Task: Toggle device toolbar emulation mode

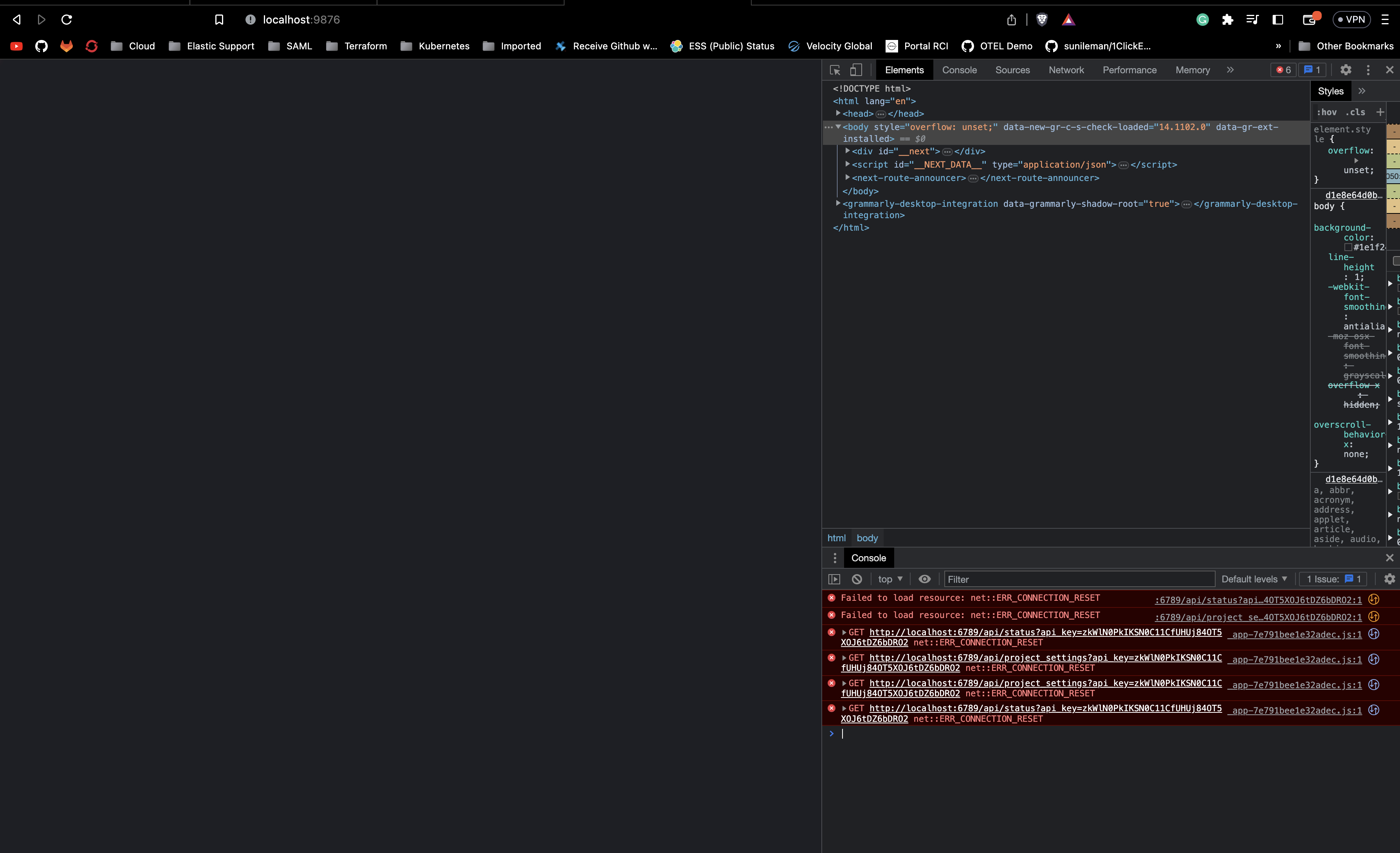Action: pyautogui.click(x=856, y=70)
